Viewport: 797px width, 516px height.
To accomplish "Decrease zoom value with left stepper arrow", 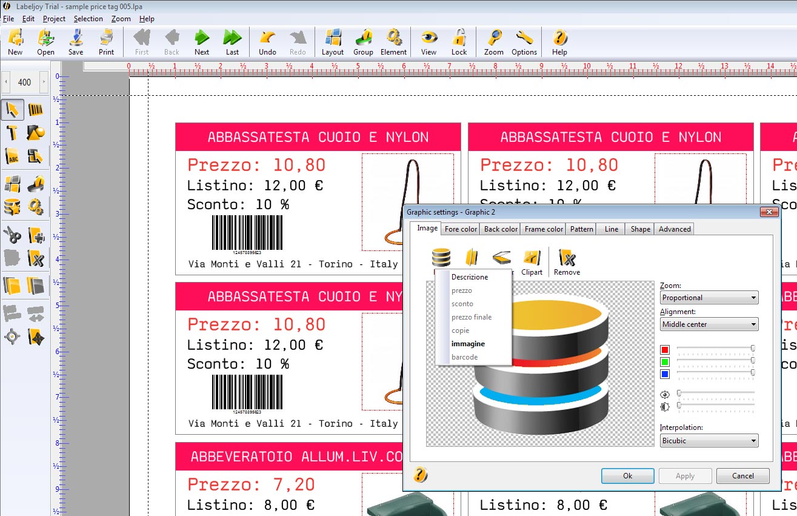I will [x=6, y=82].
